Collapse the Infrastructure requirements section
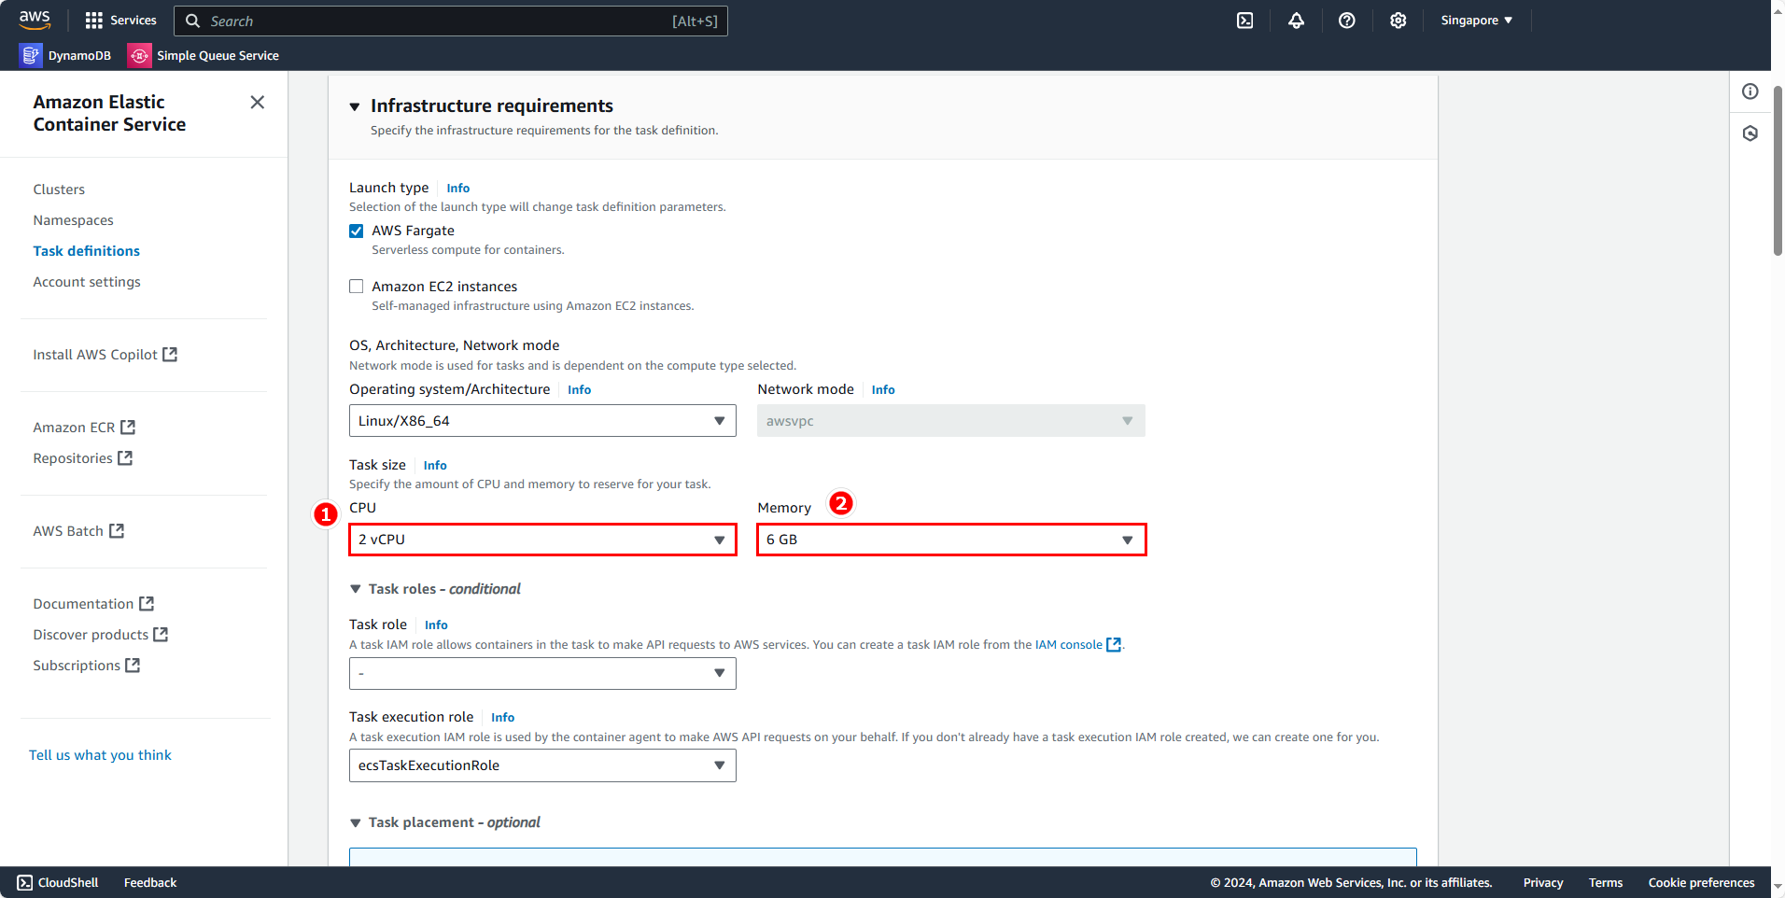This screenshot has width=1785, height=898. pyautogui.click(x=355, y=106)
